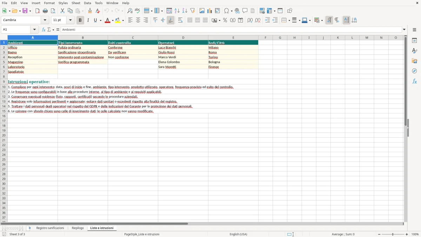The image size is (421, 237).
Task: Click row 9 header
Action: [4, 81]
